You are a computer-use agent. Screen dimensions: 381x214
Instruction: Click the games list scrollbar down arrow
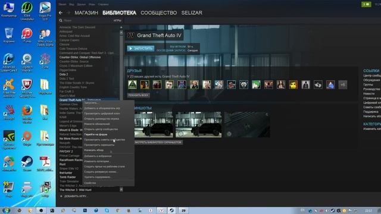[x=121, y=190]
